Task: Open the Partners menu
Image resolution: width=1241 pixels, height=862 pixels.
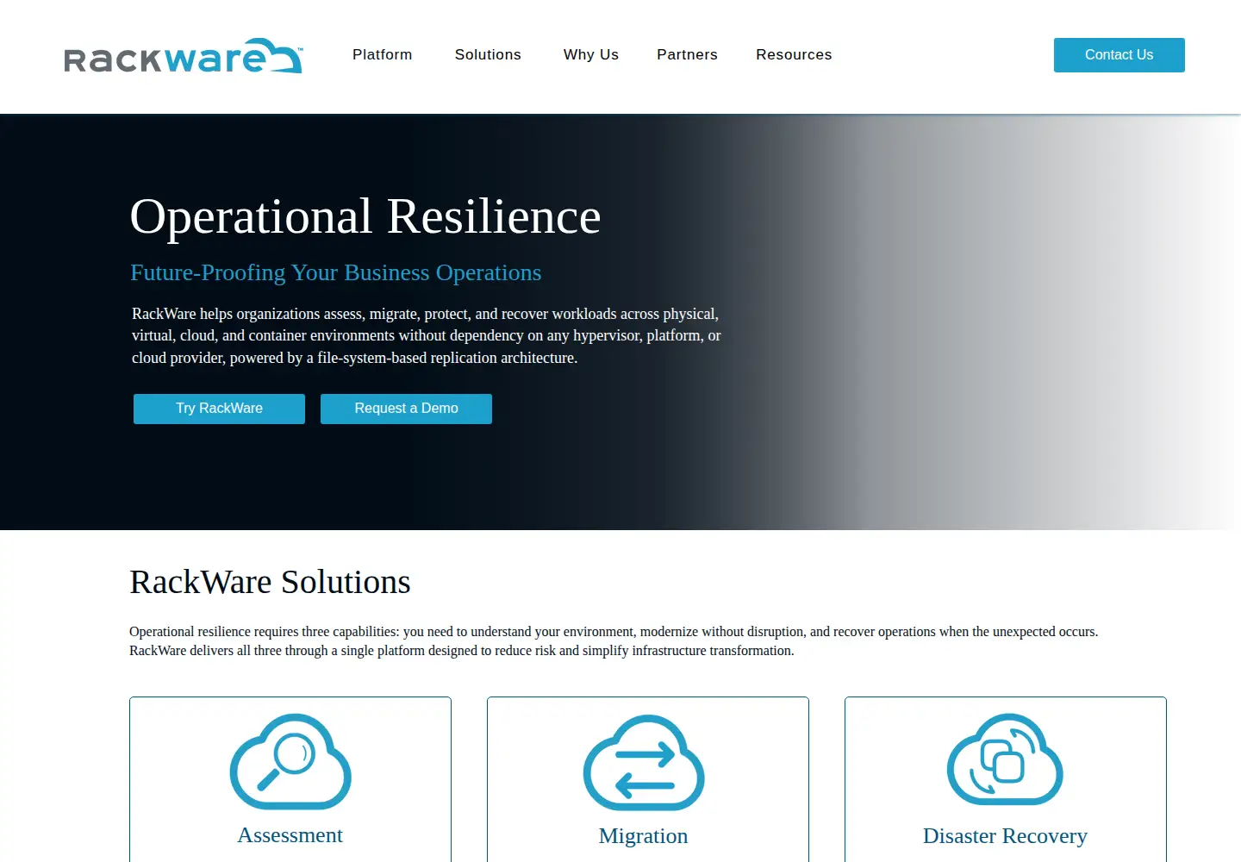Action: [687, 54]
